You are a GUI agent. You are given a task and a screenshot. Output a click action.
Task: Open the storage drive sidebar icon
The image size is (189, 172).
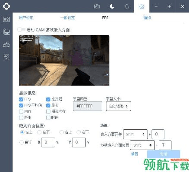point(6,57)
